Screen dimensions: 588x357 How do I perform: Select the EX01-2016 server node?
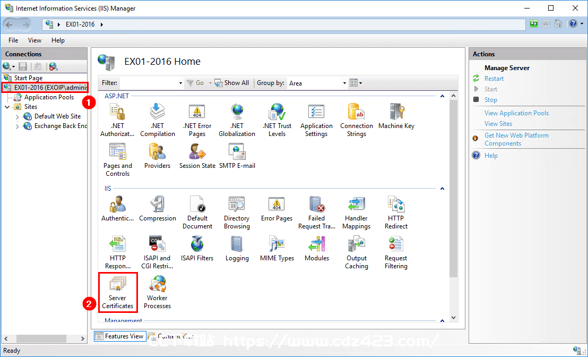[x=46, y=88]
